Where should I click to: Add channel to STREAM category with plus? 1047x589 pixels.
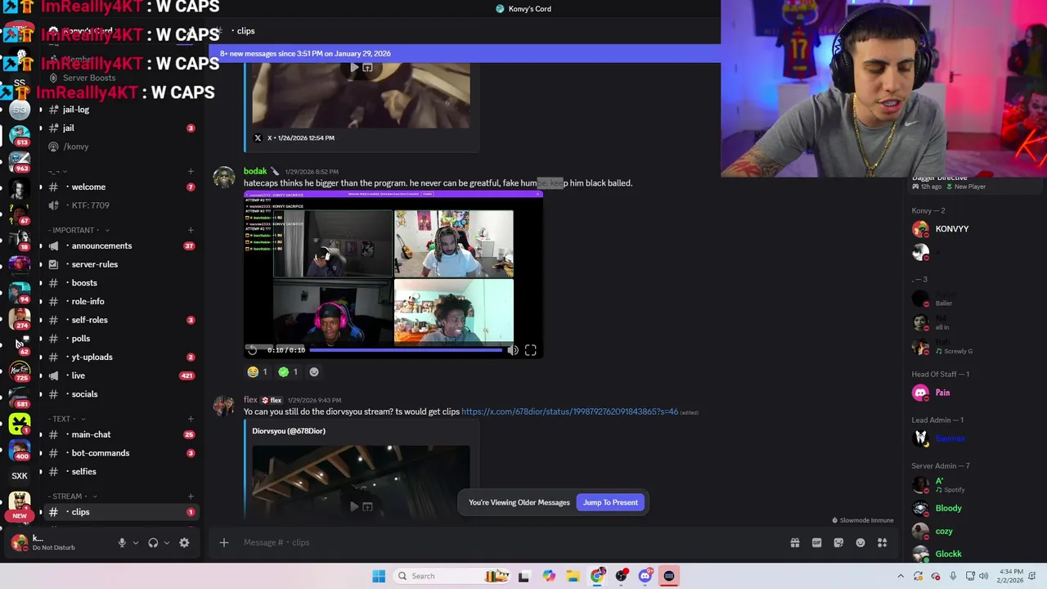pyautogui.click(x=191, y=496)
